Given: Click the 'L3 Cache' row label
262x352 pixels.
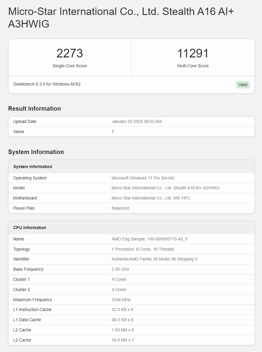Looking at the screenshot, I should pos(22,340).
